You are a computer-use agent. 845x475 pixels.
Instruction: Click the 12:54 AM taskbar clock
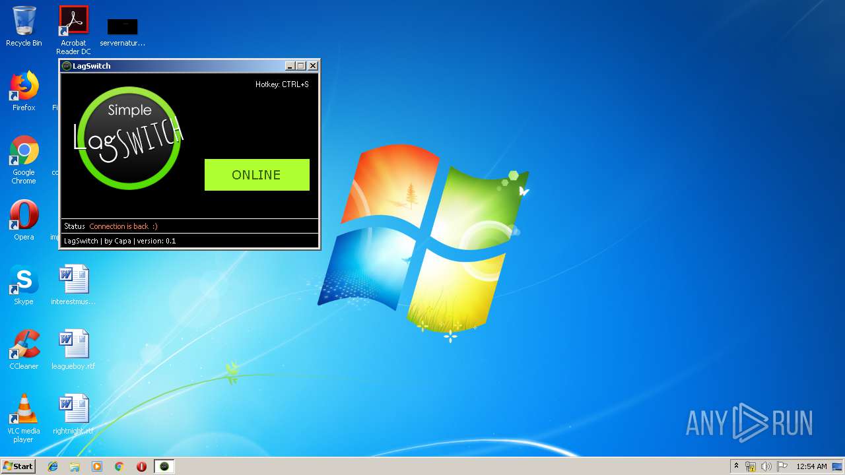(811, 466)
